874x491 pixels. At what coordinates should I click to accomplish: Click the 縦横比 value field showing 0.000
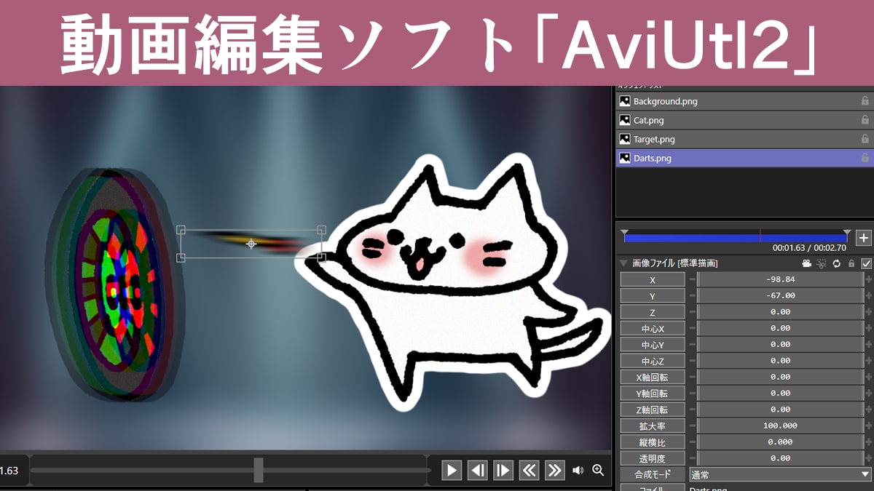780,442
